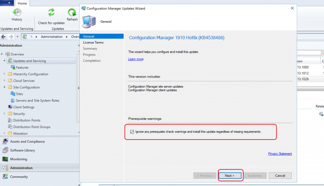The height and width of the screenshot is (186, 324).
Task: Open the Features node icon
Action: click(13, 67)
